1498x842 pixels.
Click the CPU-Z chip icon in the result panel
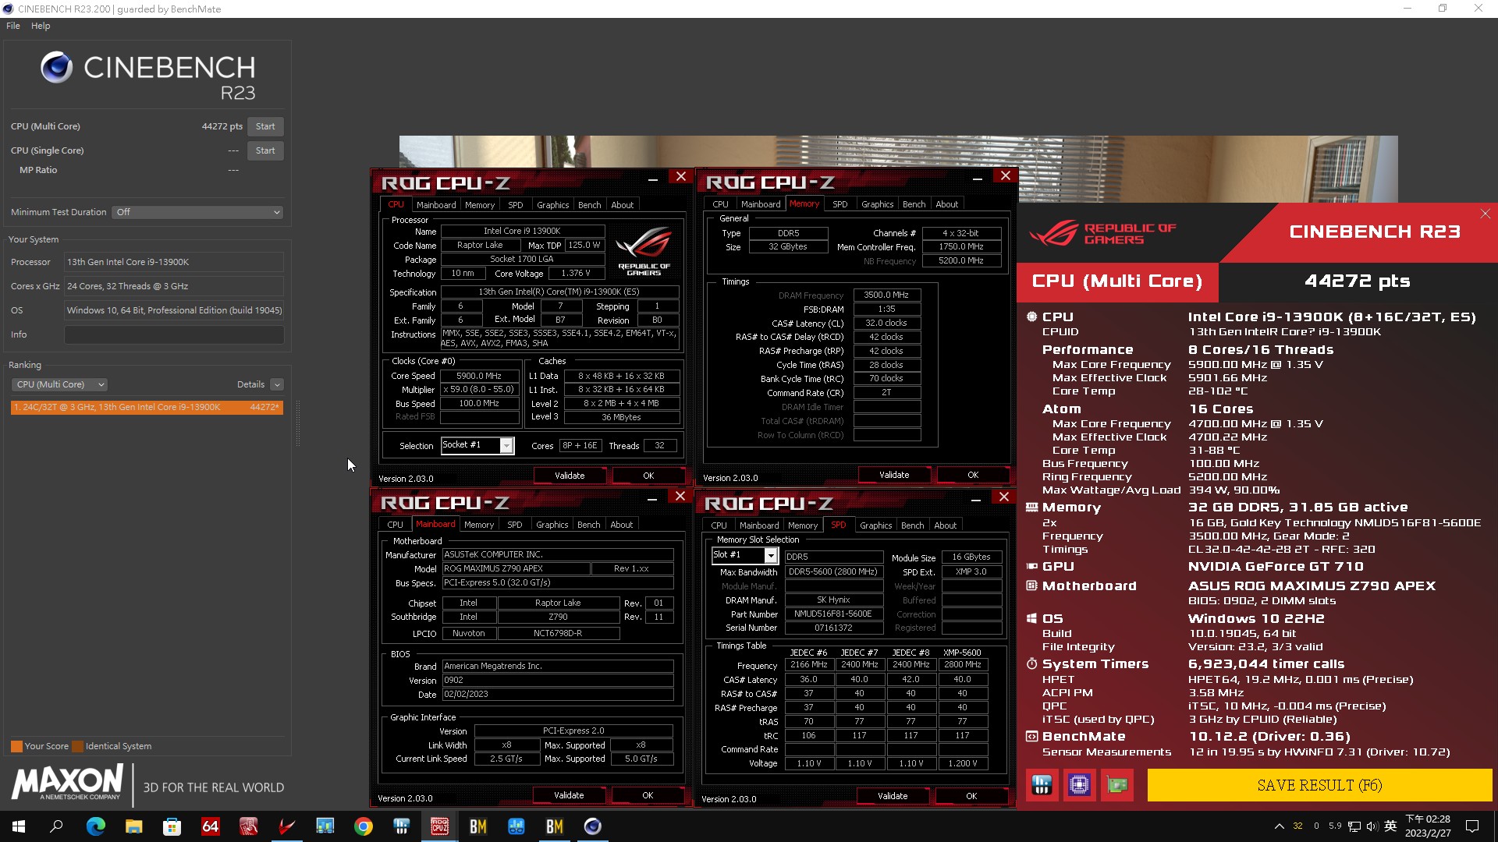coord(1079,785)
